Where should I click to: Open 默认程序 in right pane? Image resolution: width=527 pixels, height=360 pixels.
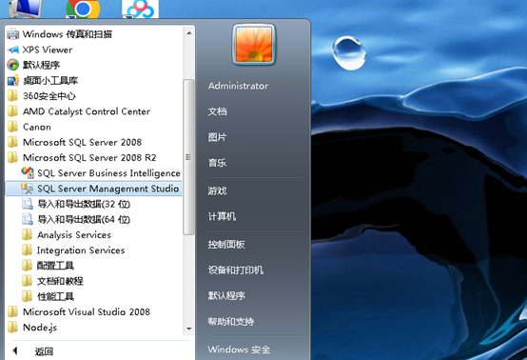[x=226, y=296]
